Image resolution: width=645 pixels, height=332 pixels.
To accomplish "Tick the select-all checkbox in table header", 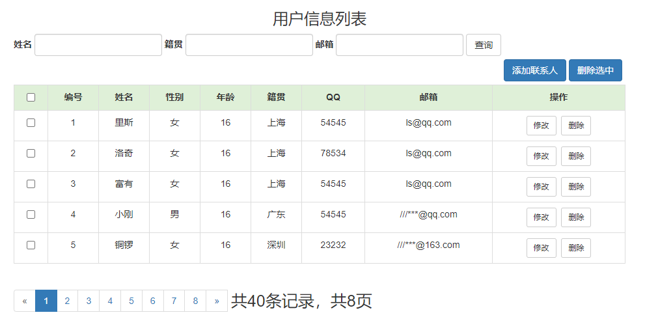I will 31,98.
